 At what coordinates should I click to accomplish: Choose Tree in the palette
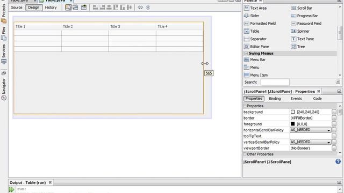coord(298,47)
